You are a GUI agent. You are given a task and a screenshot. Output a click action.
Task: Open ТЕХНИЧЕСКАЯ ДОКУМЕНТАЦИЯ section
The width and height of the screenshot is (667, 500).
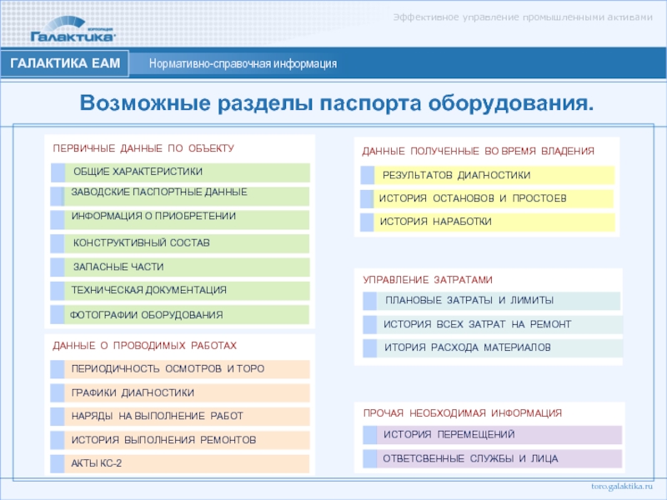coord(148,291)
